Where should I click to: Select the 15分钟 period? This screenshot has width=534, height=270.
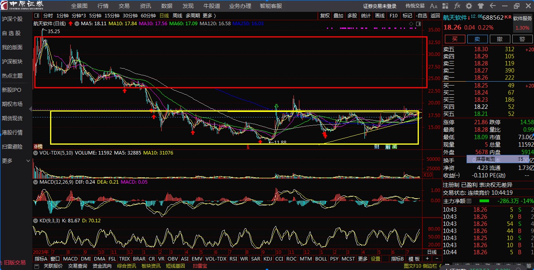pyautogui.click(x=112, y=16)
